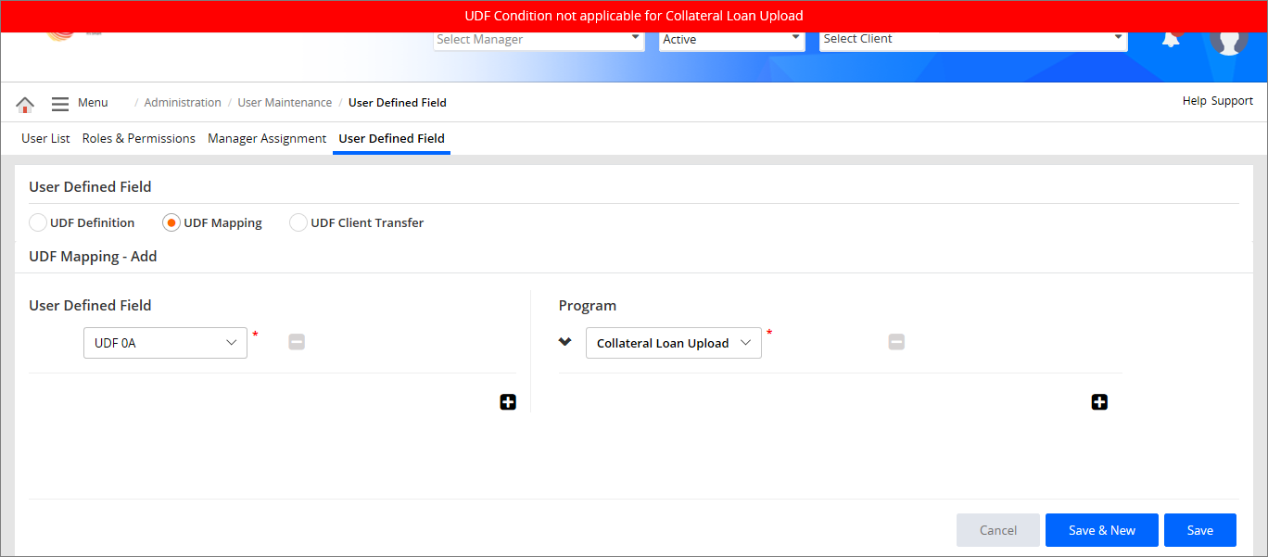Click the Save & New button

coord(1101,530)
